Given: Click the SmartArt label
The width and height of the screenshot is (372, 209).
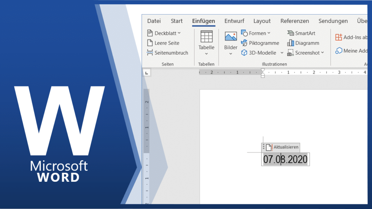Looking at the screenshot, I should [x=305, y=33].
